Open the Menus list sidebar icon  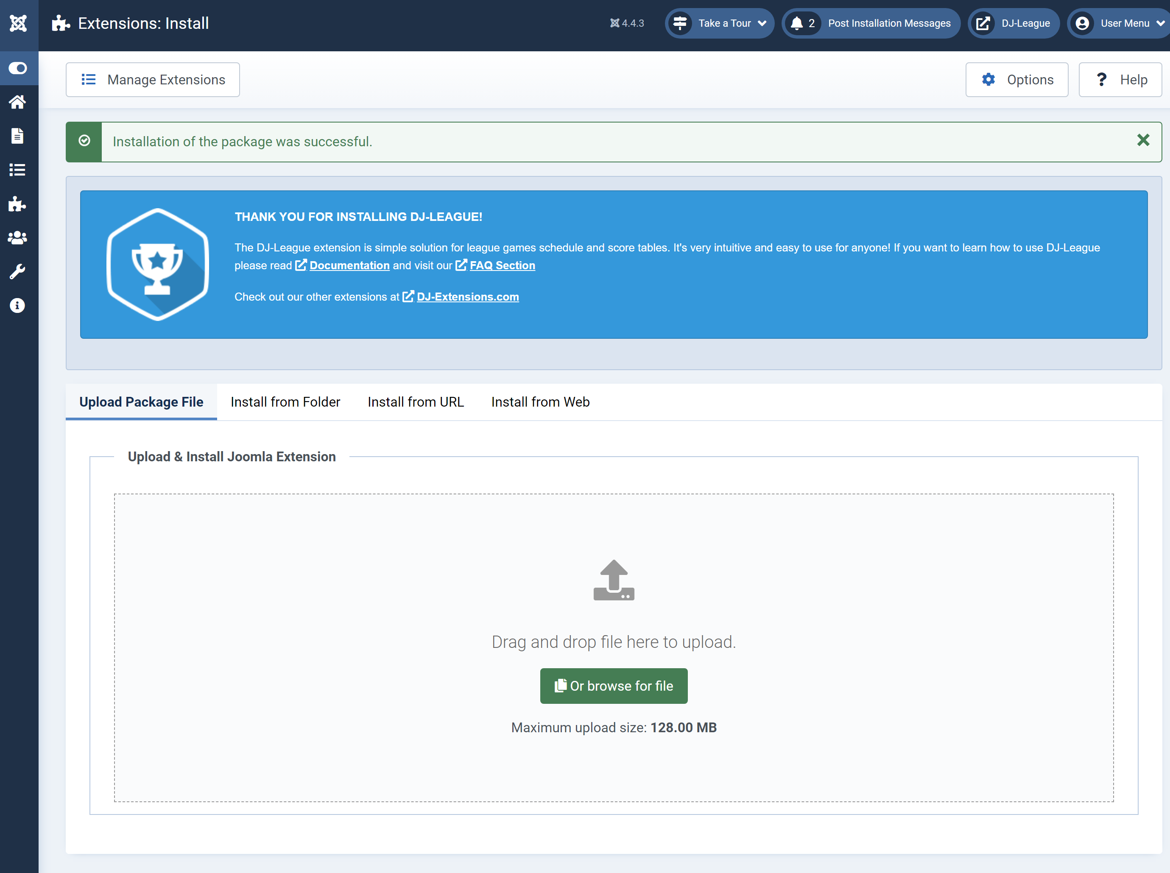click(x=17, y=170)
